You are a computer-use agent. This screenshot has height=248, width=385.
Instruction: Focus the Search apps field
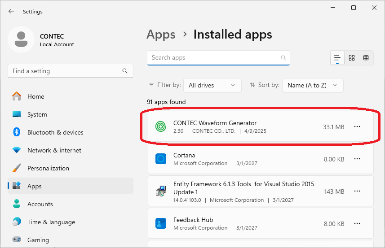218,58
